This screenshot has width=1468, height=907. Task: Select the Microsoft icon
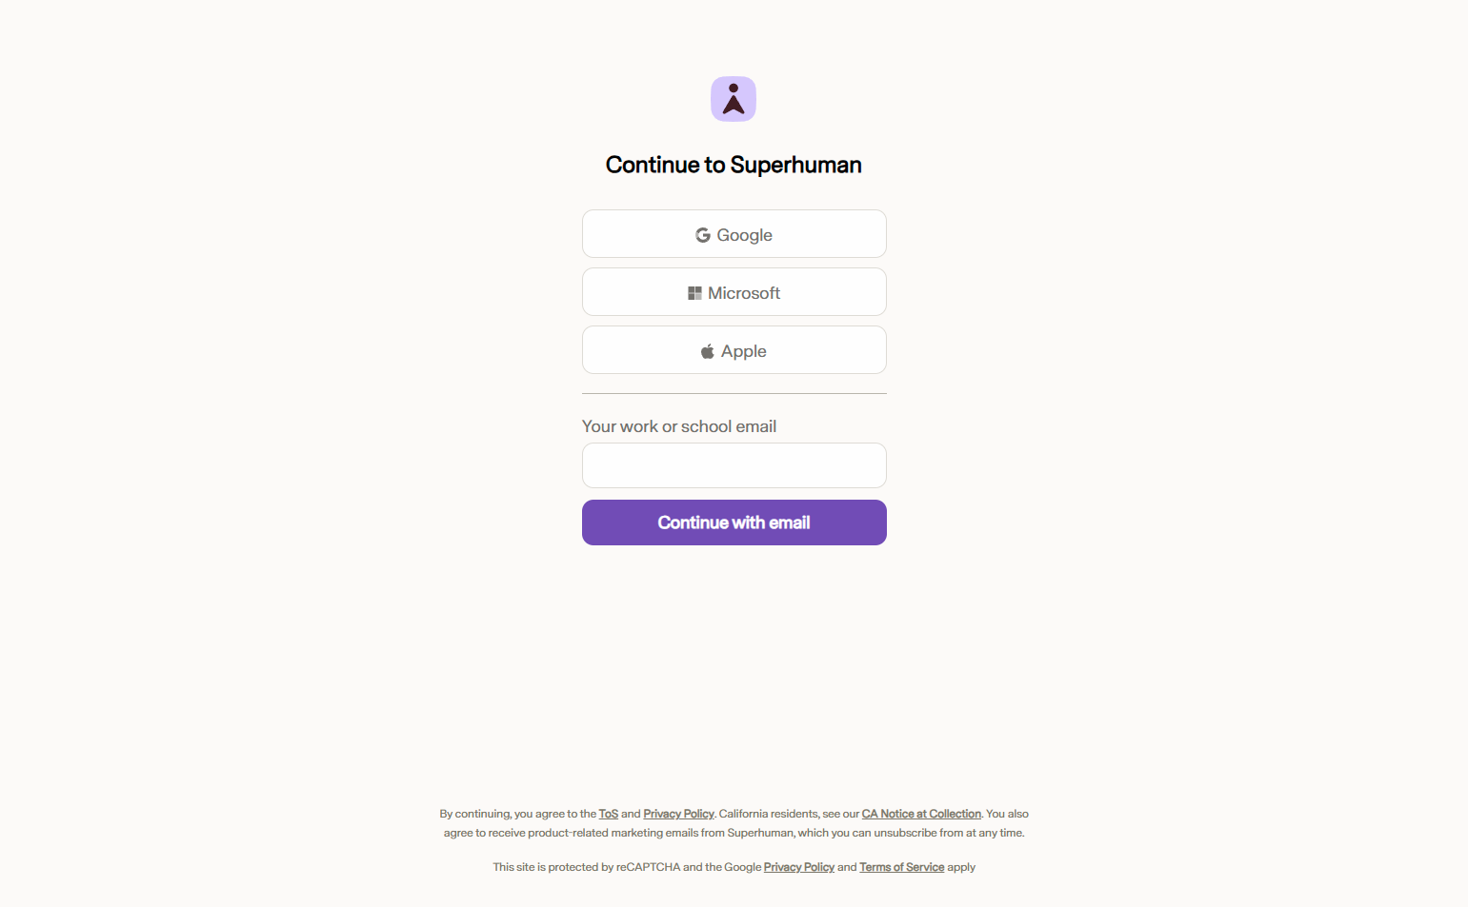point(694,292)
